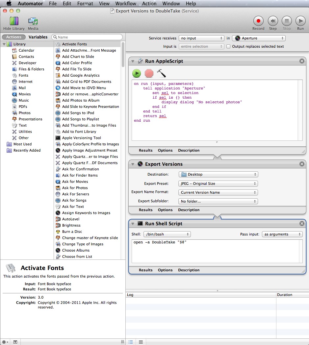Open the Help menu
This screenshot has width=309, height=345.
pos(191,4)
